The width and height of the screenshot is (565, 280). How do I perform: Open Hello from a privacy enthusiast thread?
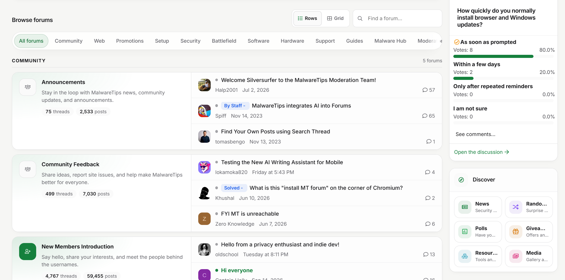point(280,244)
